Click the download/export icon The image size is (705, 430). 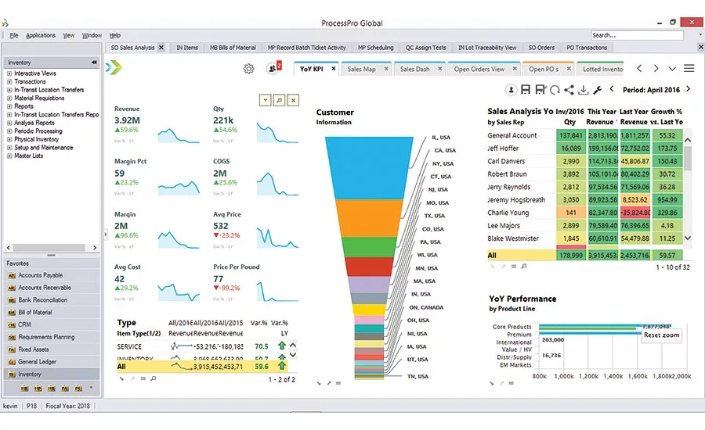coord(583,90)
